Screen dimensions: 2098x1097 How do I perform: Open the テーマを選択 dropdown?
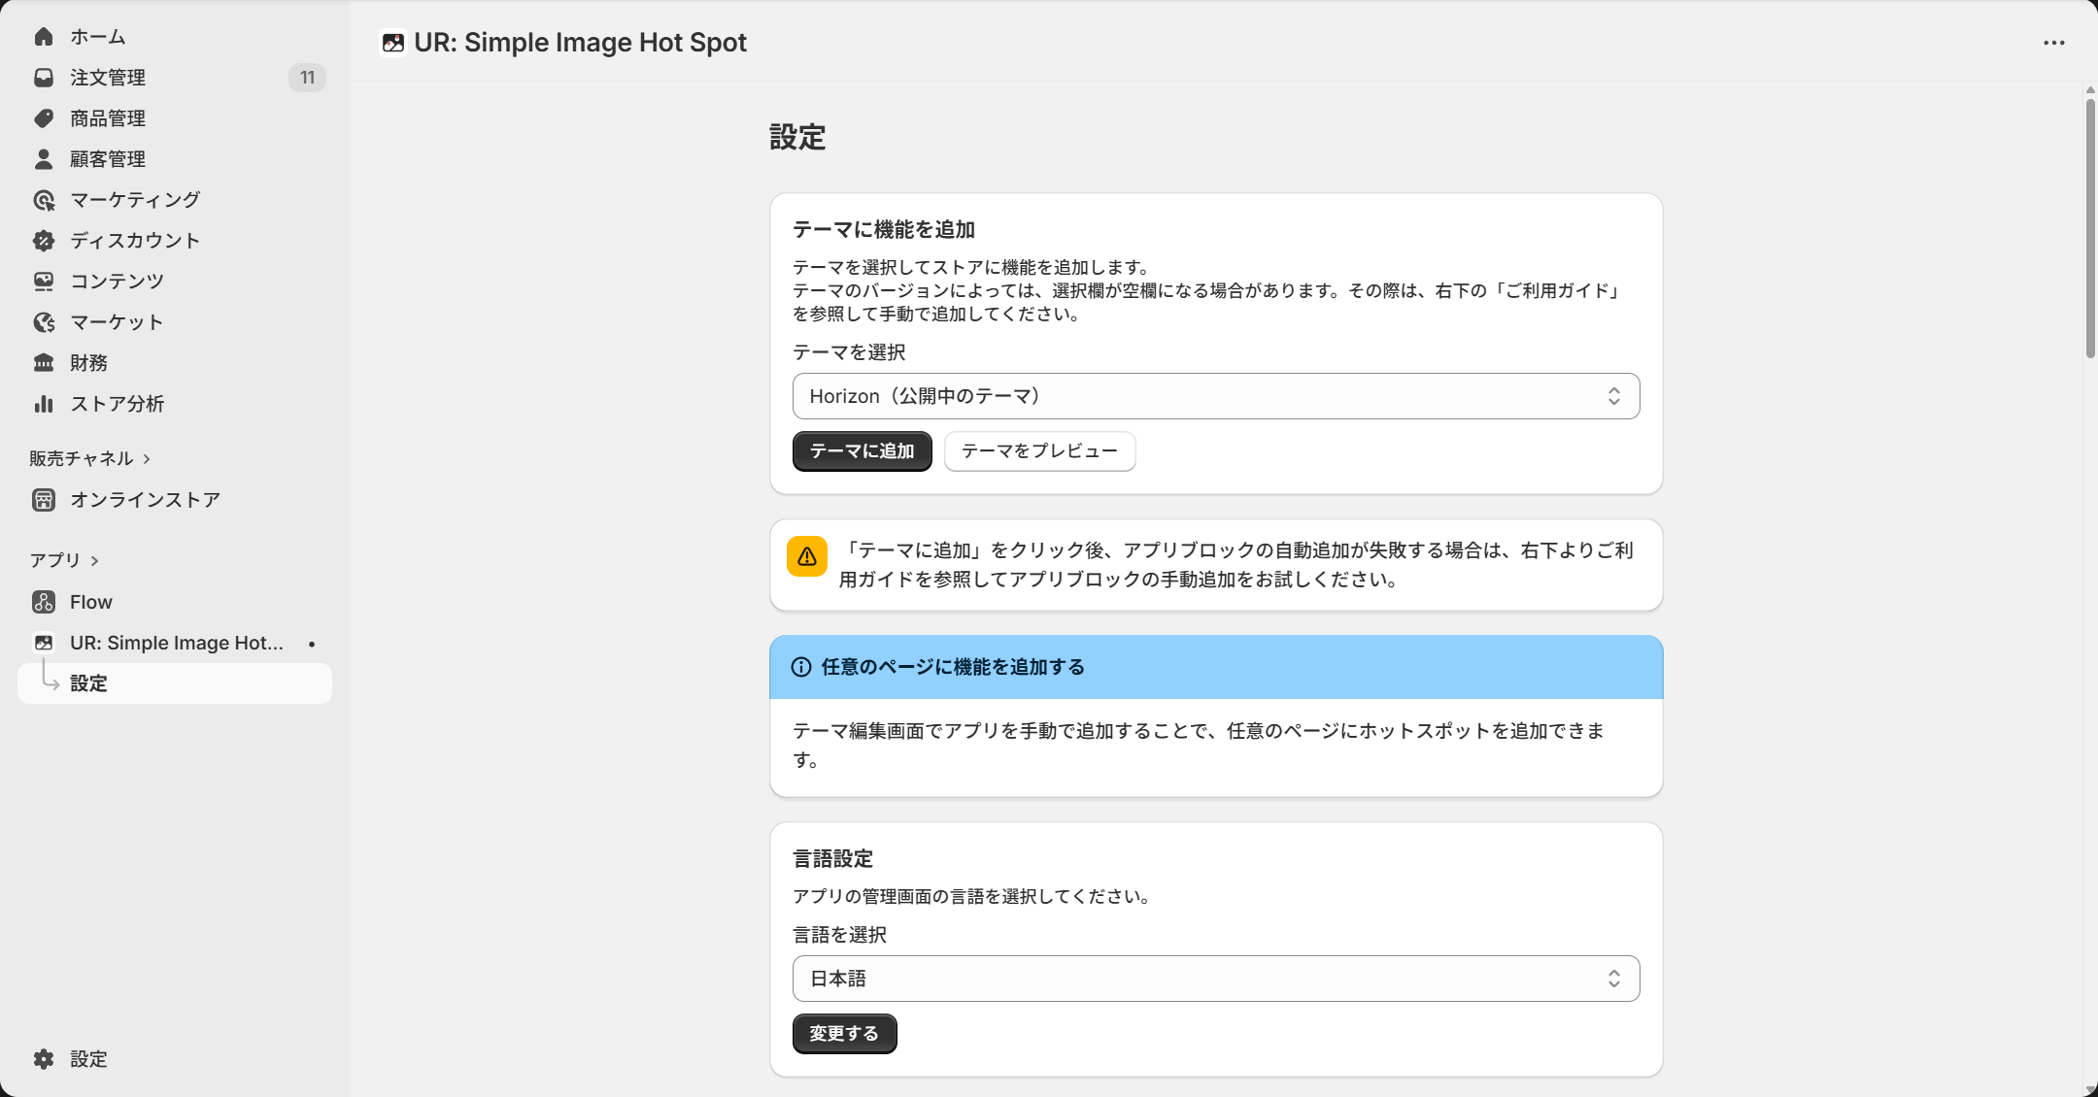point(1215,396)
